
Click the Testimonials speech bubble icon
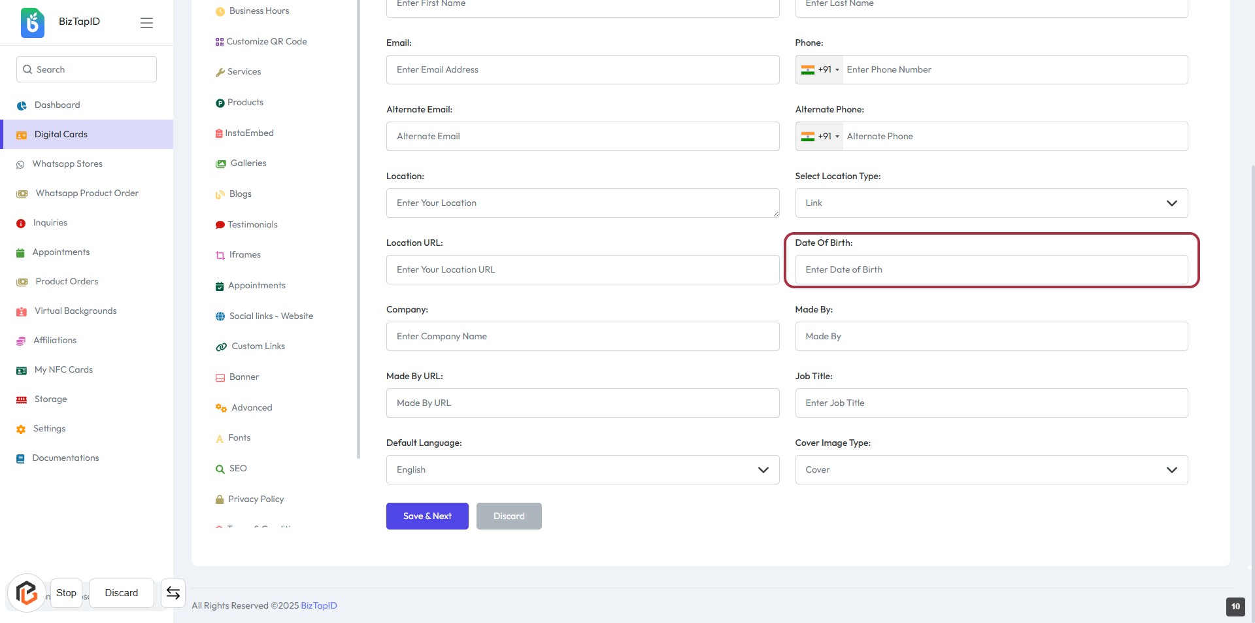click(220, 225)
